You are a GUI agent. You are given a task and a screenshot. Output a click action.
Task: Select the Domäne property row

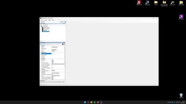click(x=53, y=57)
